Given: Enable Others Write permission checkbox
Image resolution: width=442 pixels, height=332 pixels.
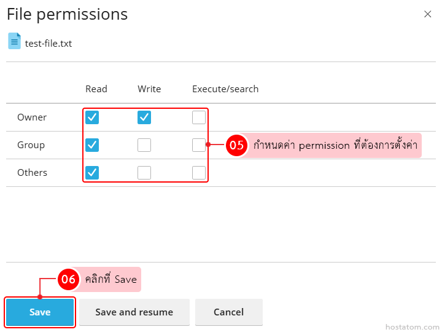Looking at the screenshot, I should [144, 173].
